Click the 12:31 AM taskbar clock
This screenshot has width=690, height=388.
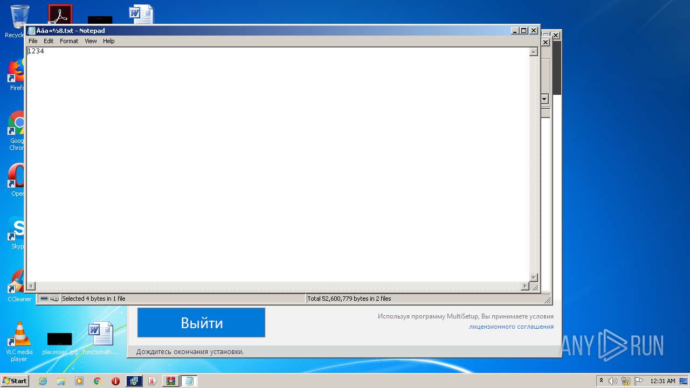(x=663, y=381)
